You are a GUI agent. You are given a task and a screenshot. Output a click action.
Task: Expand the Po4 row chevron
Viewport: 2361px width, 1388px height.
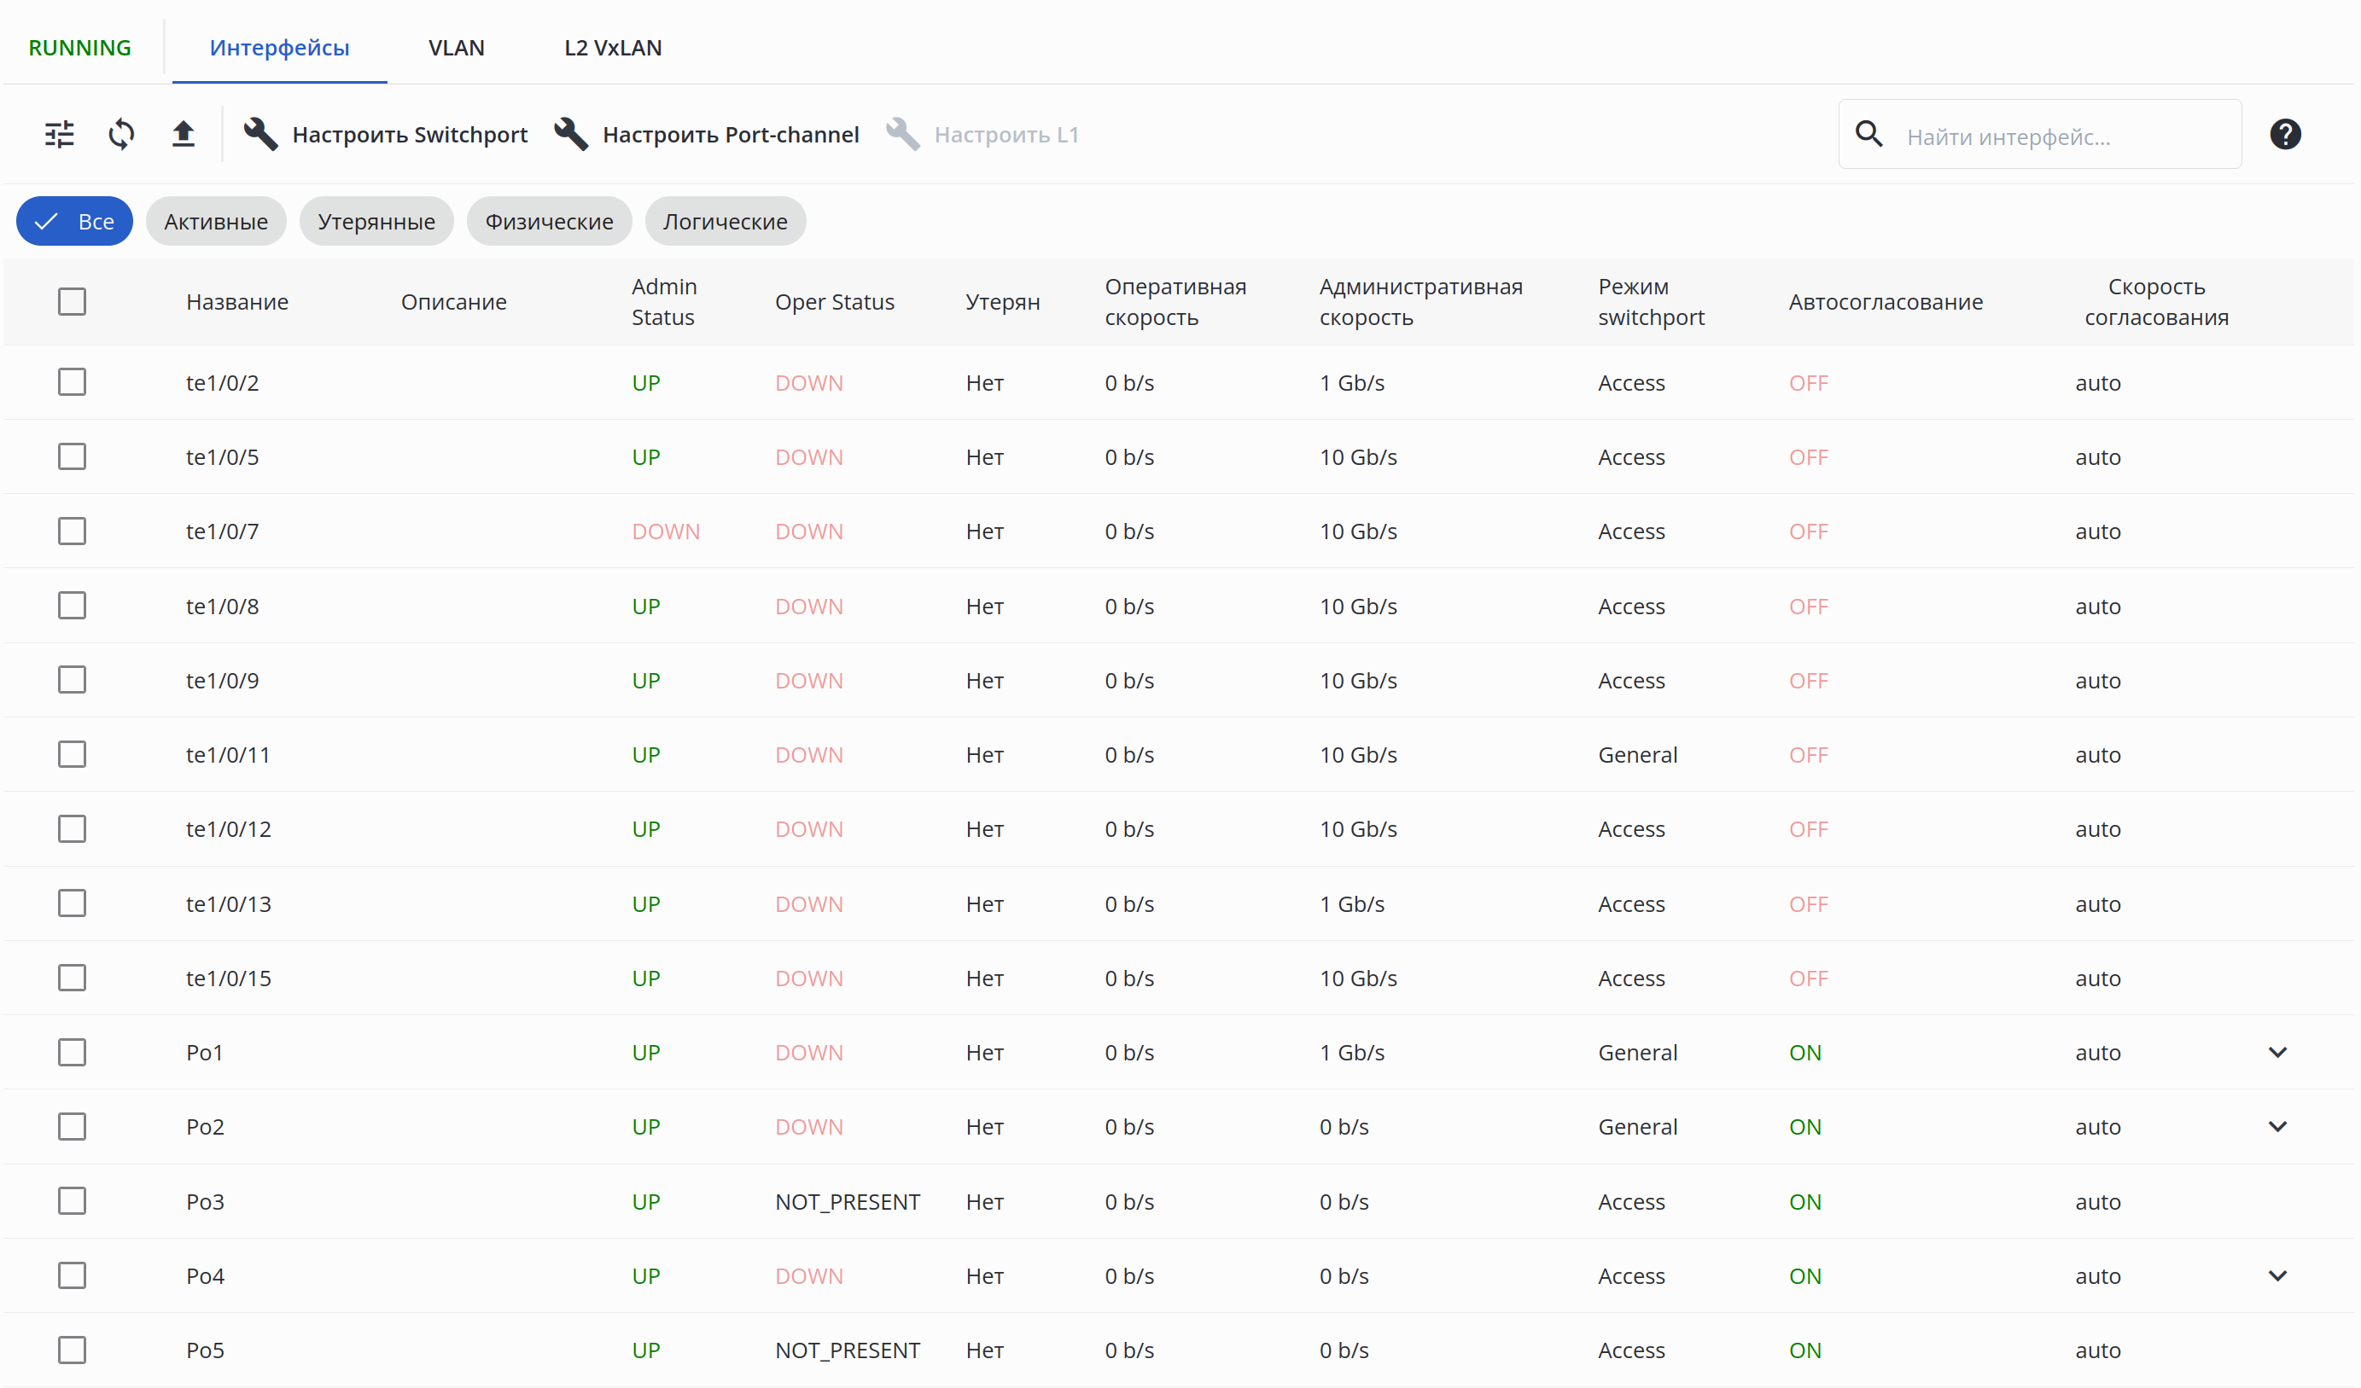(2277, 1275)
